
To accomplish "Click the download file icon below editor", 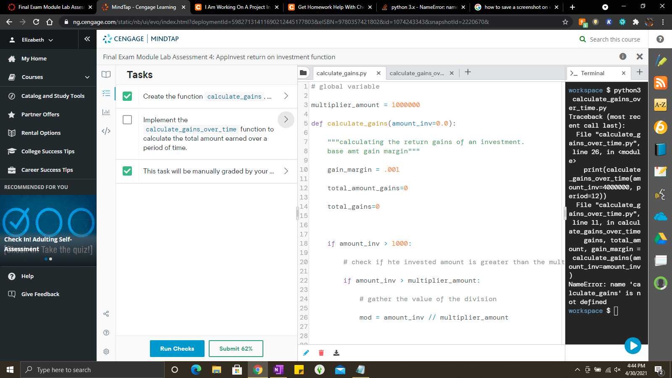I will point(336,353).
